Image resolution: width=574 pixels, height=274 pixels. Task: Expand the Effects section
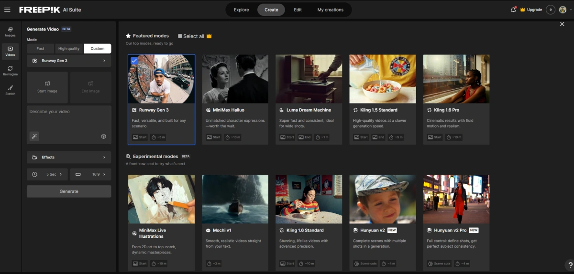coord(69,158)
